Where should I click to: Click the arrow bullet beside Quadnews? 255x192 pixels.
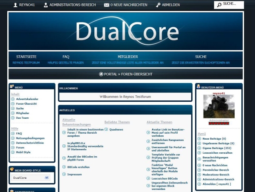pyautogui.click(x=106, y=129)
